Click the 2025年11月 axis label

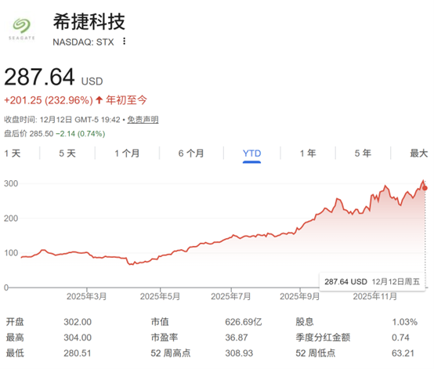(x=375, y=296)
